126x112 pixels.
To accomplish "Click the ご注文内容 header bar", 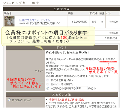I will coord(61,9).
